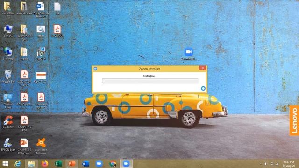Launch CCleaner from the desktop
Image resolution: width=299 pixels, height=168 pixels.
[x=8, y=121]
